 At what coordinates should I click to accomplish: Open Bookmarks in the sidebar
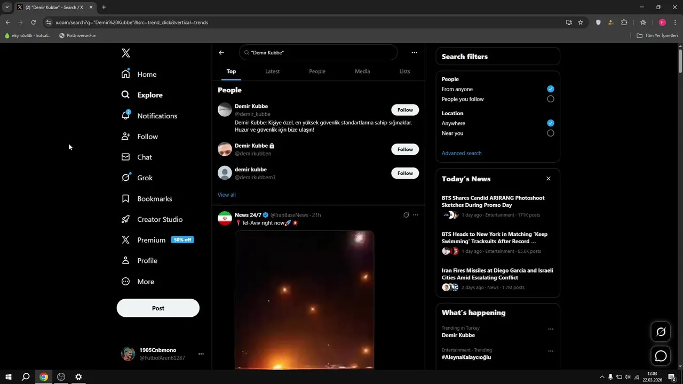[x=147, y=198]
